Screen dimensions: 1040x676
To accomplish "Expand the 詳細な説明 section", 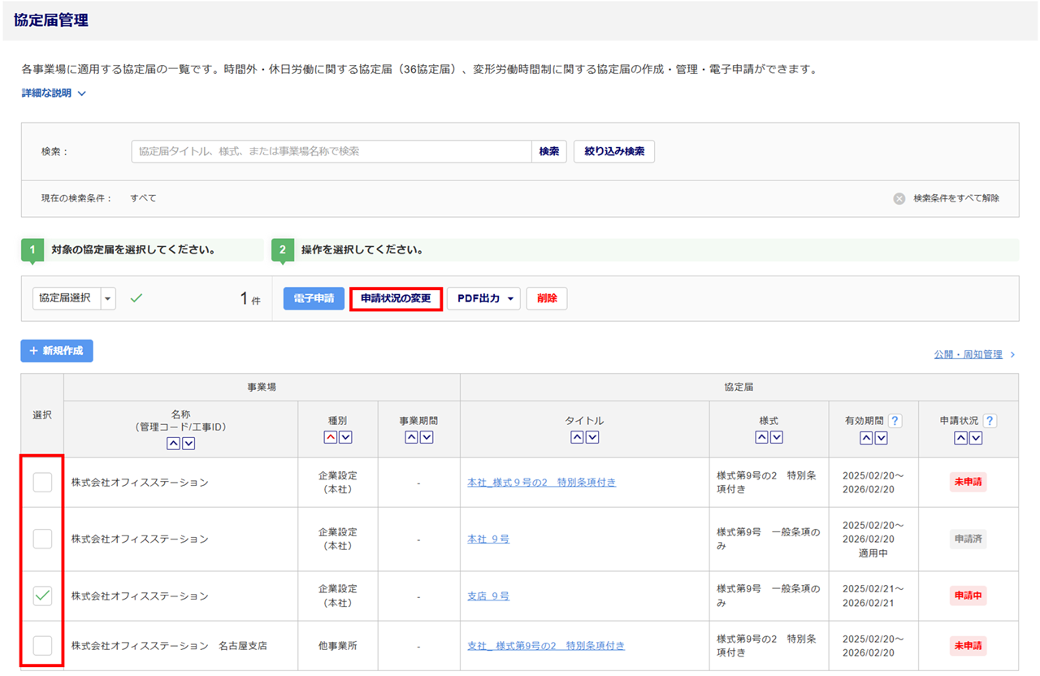I will pos(54,93).
